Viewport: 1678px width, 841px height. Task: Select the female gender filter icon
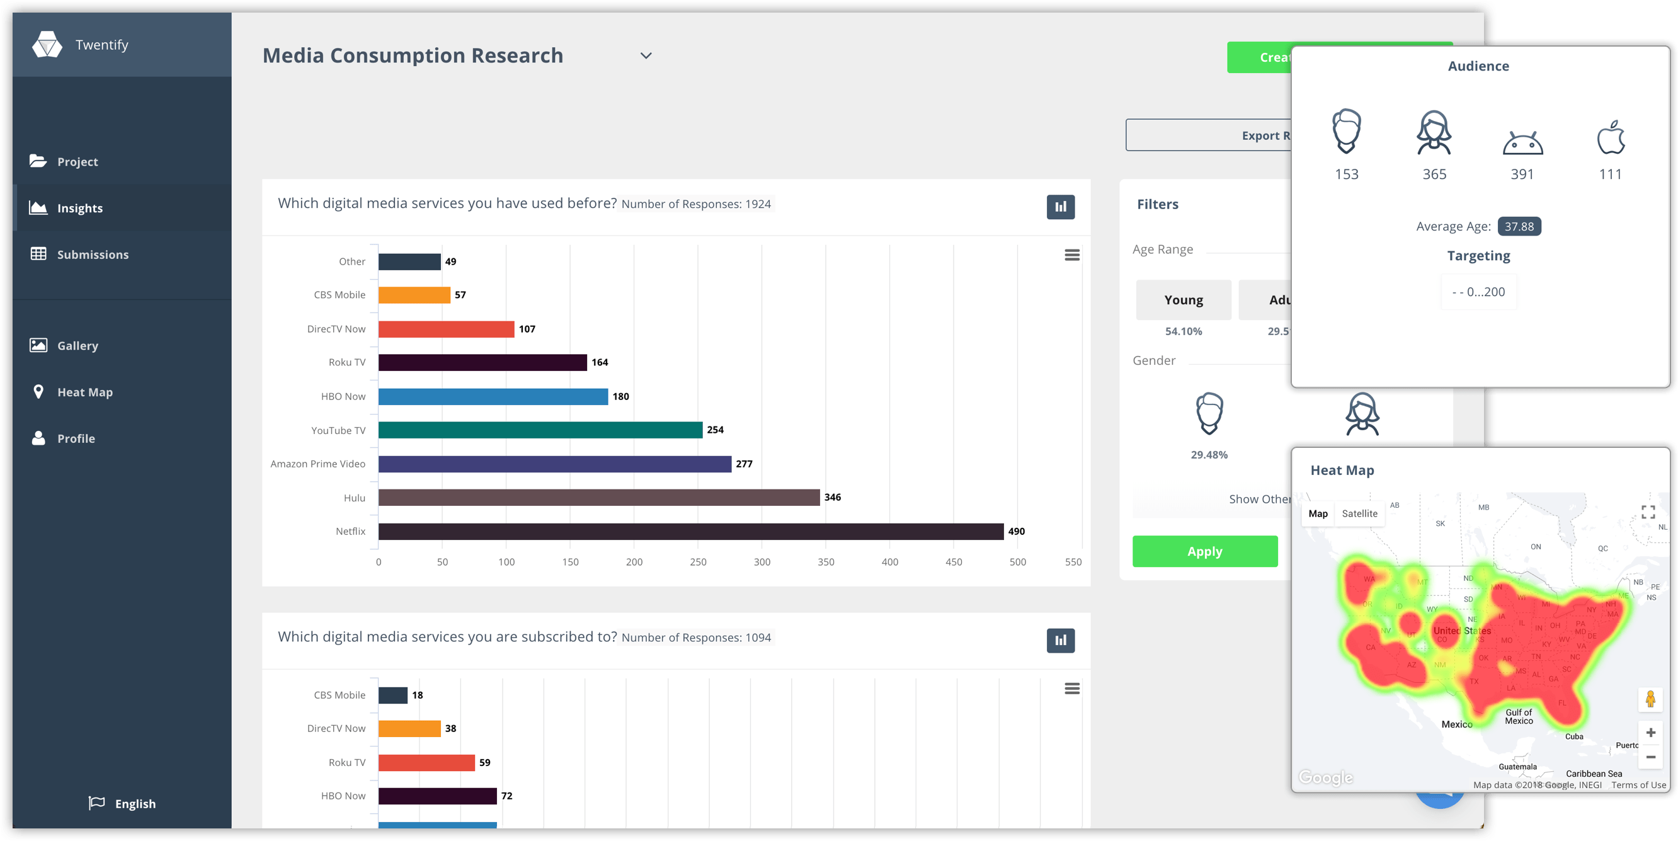point(1362,413)
